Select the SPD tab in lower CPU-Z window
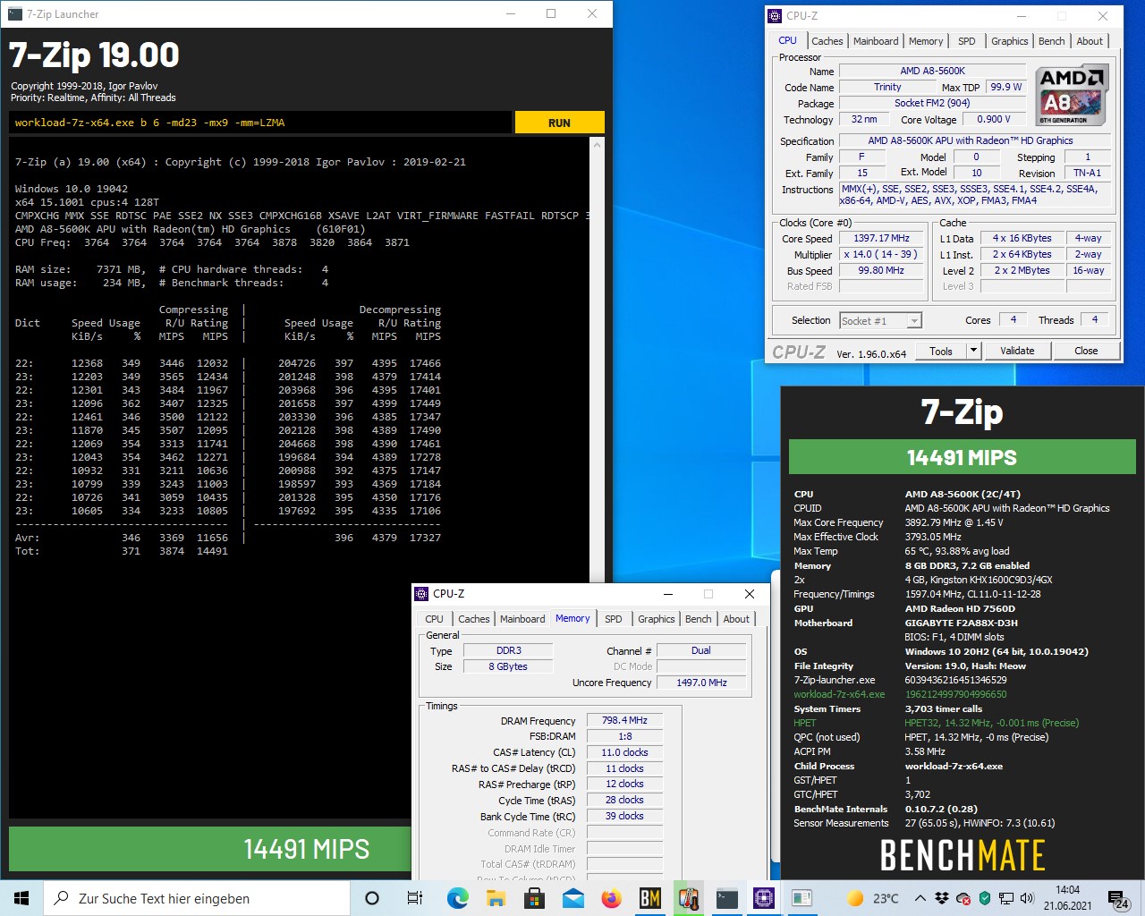The image size is (1145, 916). click(614, 619)
